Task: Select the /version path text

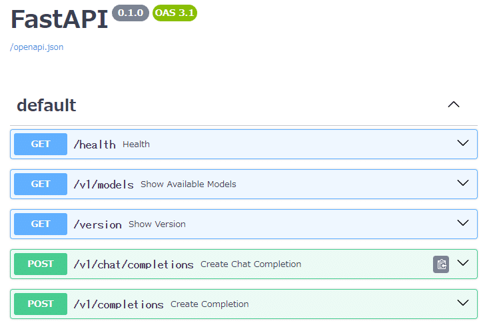Action: pyautogui.click(x=98, y=224)
